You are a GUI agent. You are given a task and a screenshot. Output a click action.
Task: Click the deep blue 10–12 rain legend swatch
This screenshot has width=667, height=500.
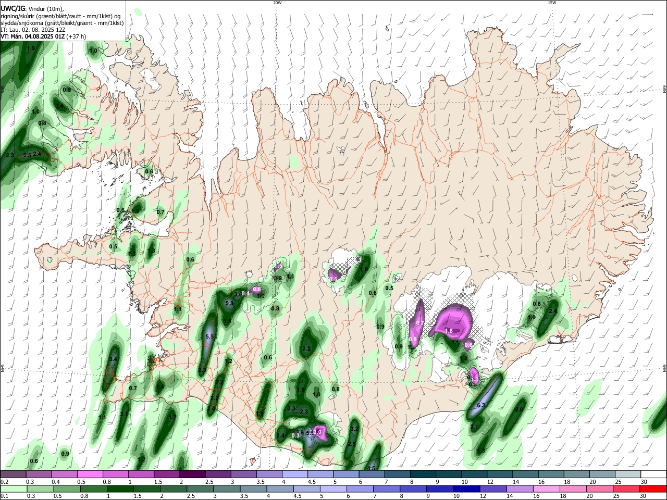[x=466, y=489]
